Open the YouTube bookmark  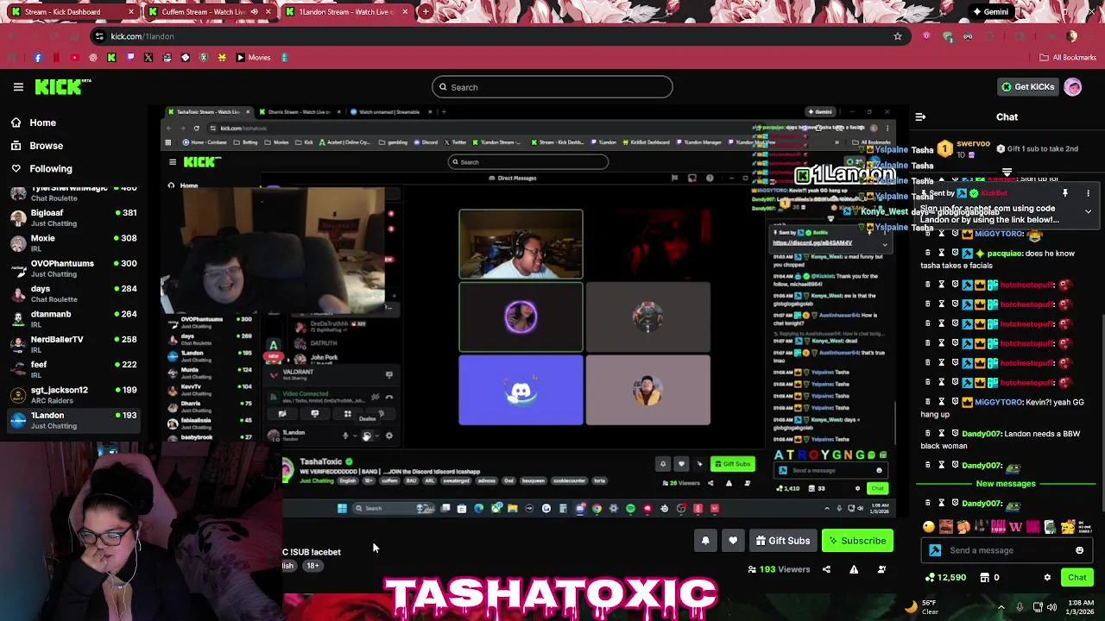(74, 58)
